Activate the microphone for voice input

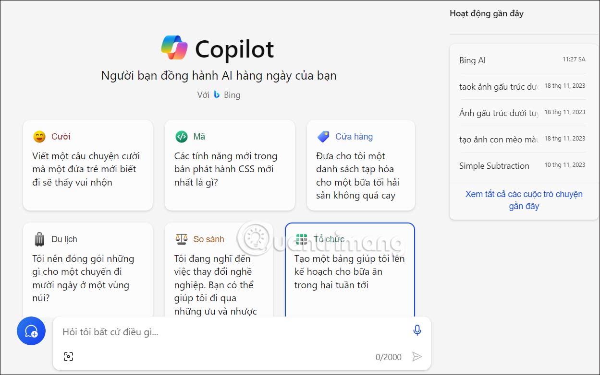(x=417, y=330)
